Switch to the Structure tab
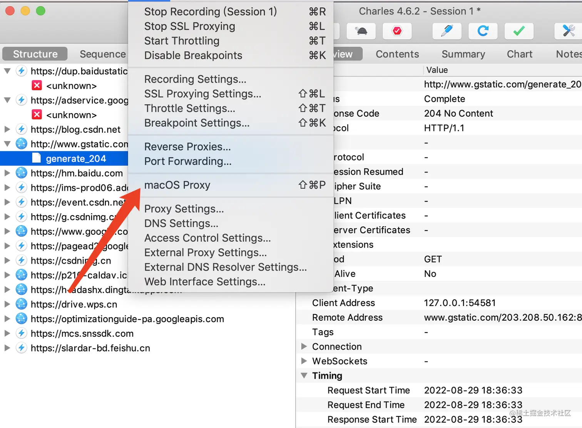The height and width of the screenshot is (428, 582). coord(35,54)
